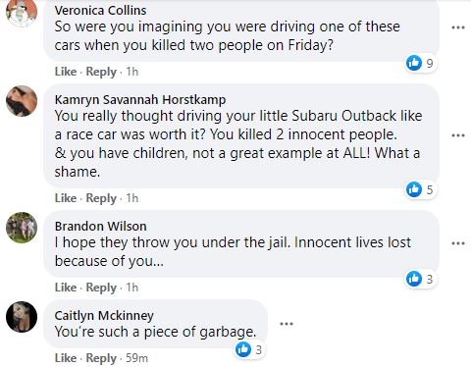Like Brandon Wilson's comment
Image resolution: width=471 pixels, height=367 pixels.
[x=66, y=288]
